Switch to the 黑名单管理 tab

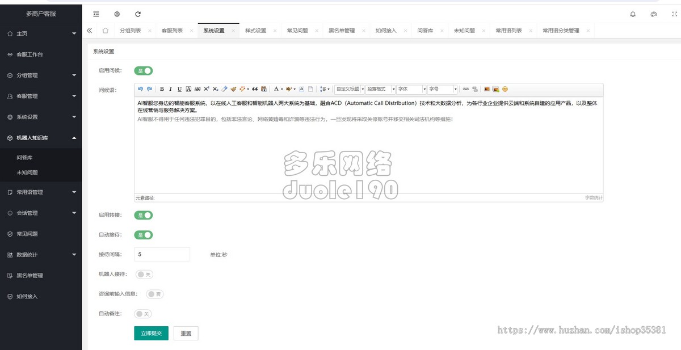342,31
